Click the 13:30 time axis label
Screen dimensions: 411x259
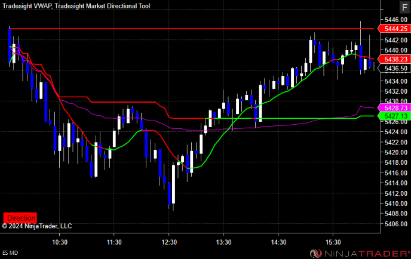(x=223, y=242)
